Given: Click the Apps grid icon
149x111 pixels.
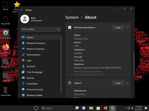Looking at the screenshot, I should click(x=23, y=60).
